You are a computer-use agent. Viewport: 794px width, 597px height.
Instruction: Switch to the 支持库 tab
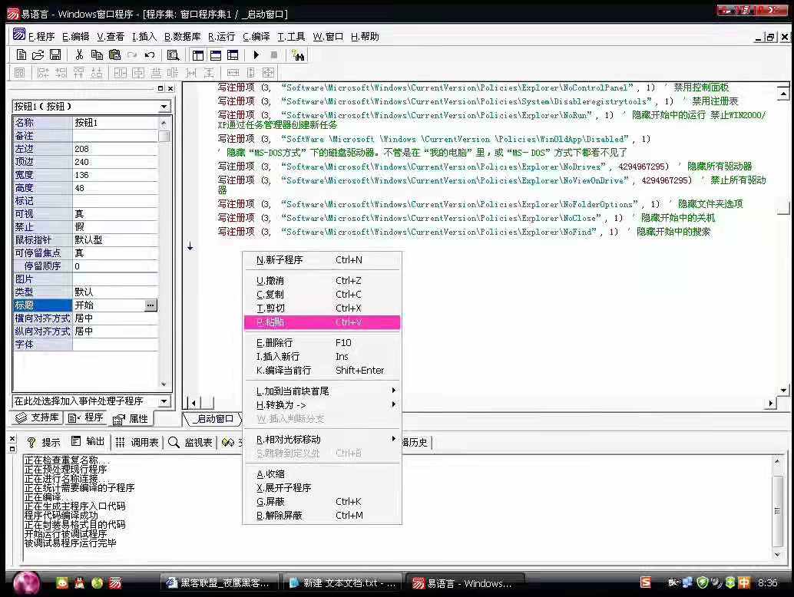(x=38, y=418)
